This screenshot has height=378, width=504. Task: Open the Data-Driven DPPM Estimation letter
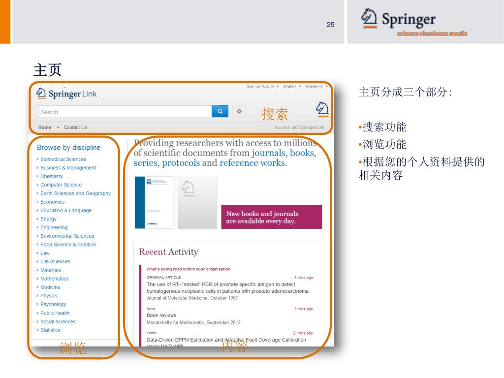[226, 342]
